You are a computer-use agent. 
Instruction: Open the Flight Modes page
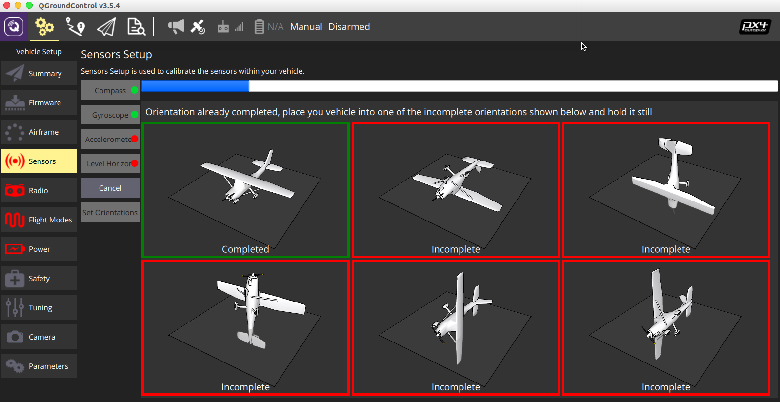(39, 220)
